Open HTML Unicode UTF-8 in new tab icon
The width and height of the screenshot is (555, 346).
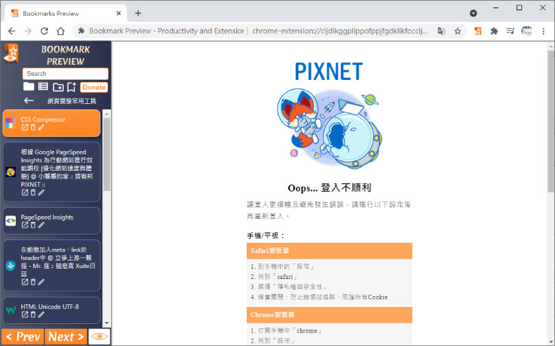coord(25,315)
